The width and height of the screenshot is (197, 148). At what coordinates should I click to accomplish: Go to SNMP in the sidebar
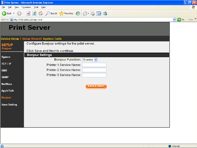[5, 77]
